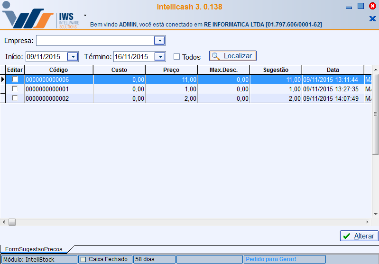Click the horizontal scrollbar right arrow

pyautogui.click(x=368, y=222)
